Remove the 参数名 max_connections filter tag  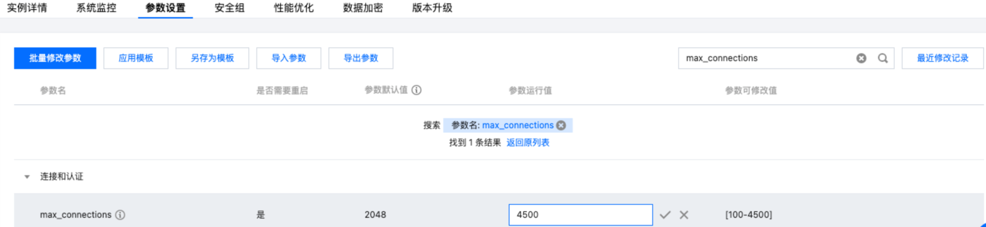[561, 125]
